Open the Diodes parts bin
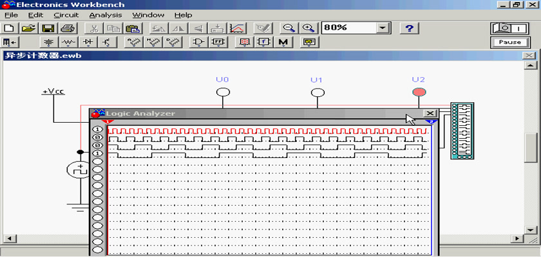The width and height of the screenshot is (541, 257). tap(88, 42)
